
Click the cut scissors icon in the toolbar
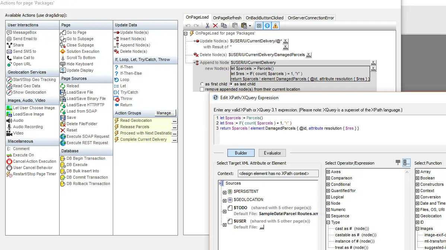pyautogui.click(x=207, y=26)
